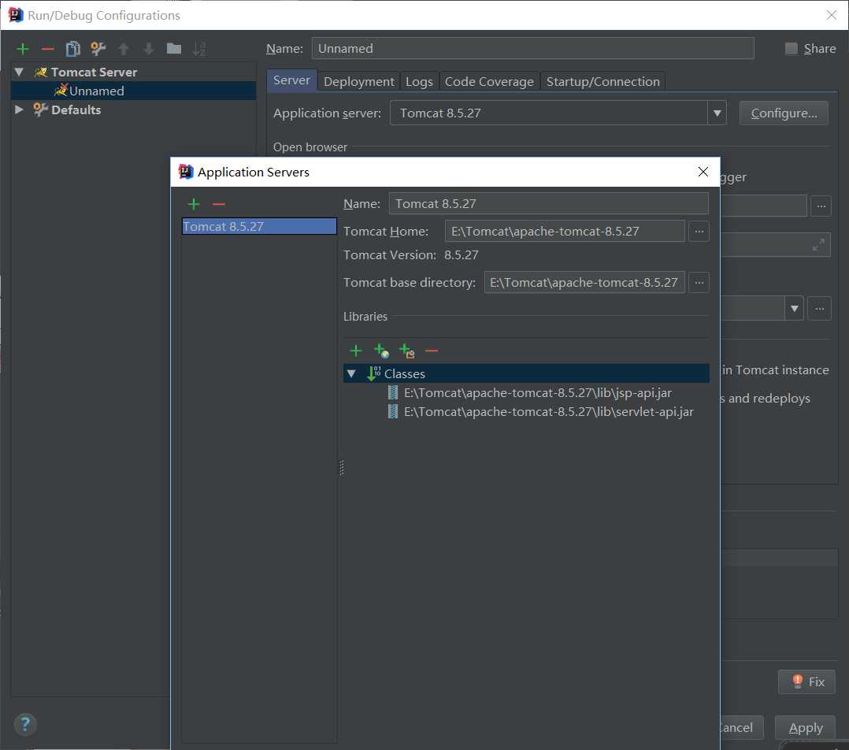Click the Defaults wrench icon in tree
This screenshot has height=750, width=849.
coord(40,110)
